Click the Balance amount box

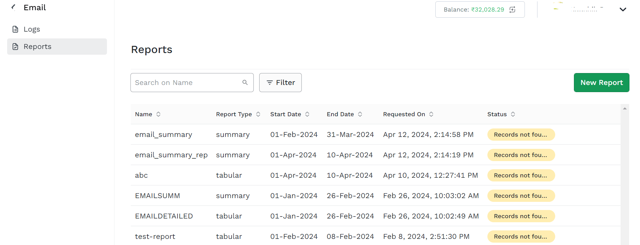coord(480,10)
